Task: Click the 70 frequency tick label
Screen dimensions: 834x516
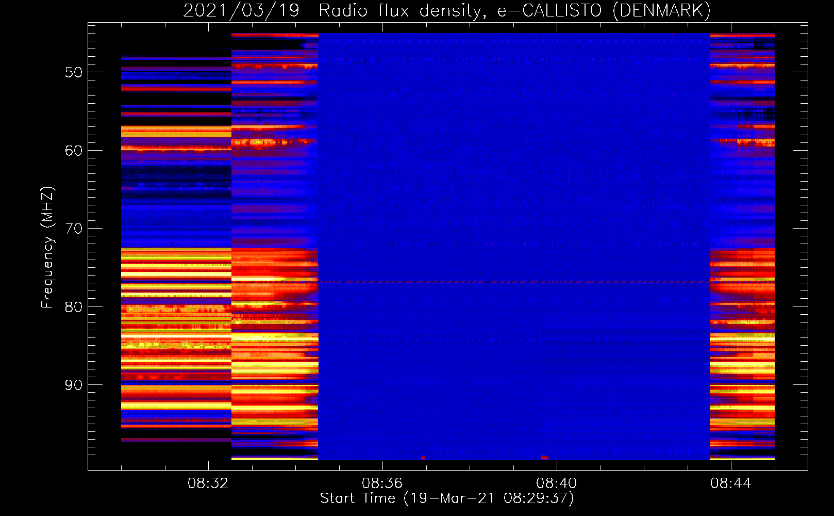Action: point(74,229)
